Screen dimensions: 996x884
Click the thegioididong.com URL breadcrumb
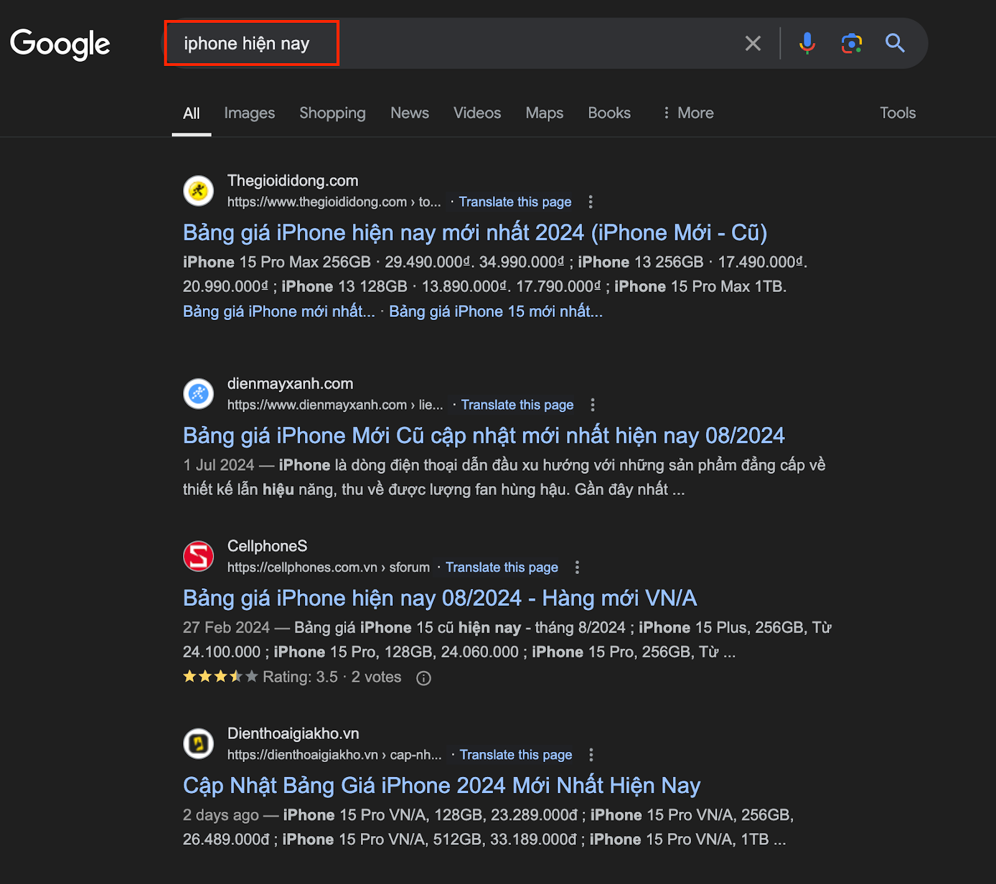pos(334,202)
